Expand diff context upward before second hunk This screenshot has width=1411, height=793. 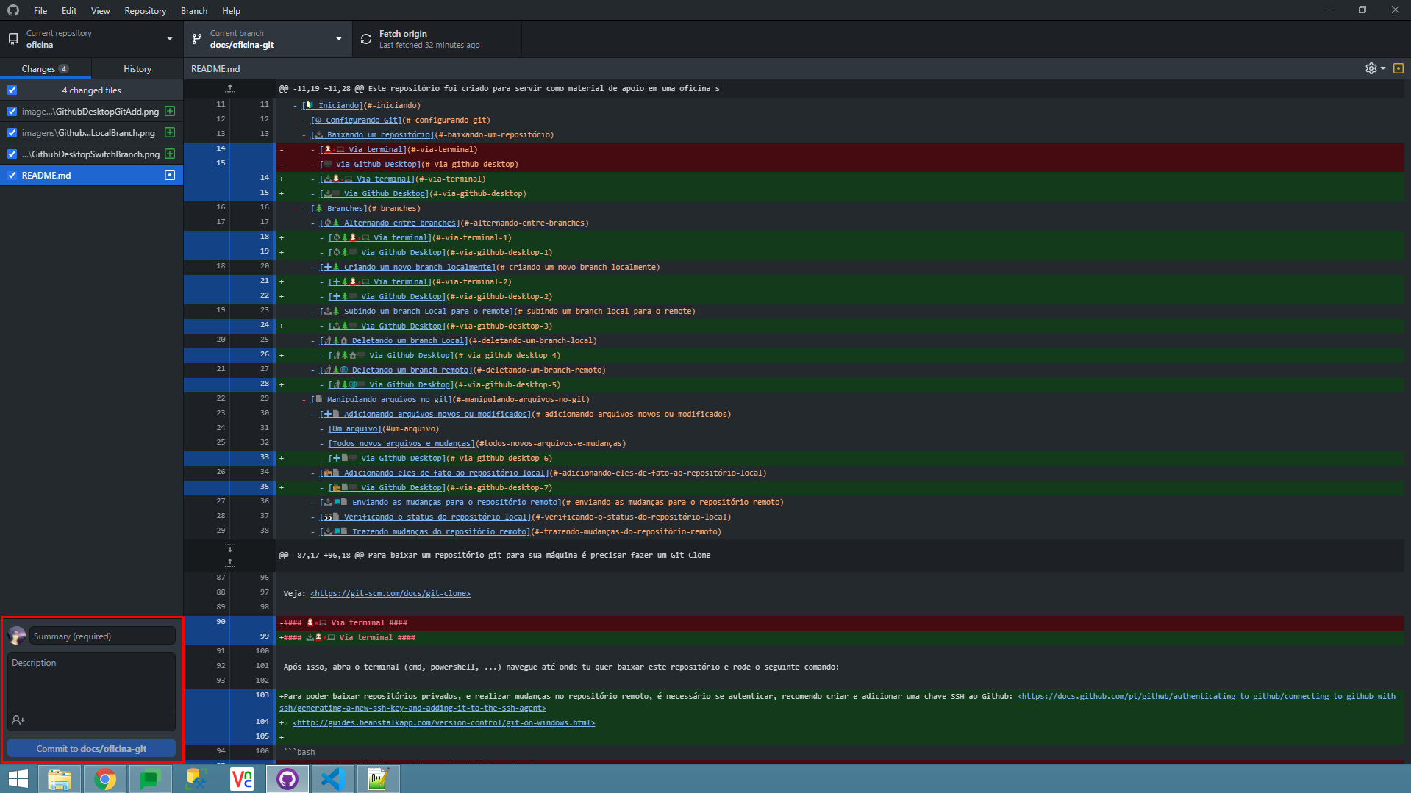click(x=230, y=563)
